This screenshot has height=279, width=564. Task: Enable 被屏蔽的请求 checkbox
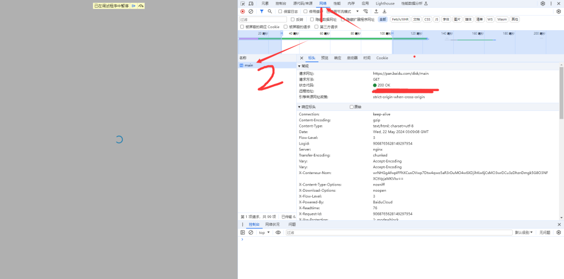click(286, 26)
